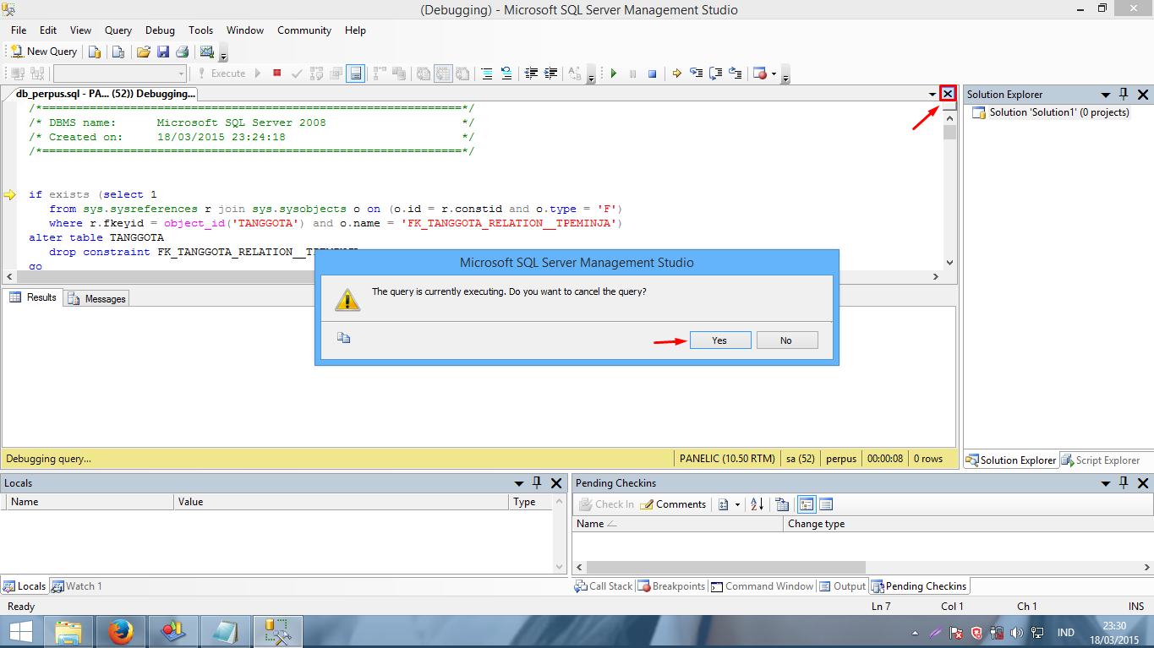Click the Save file icon

pyautogui.click(x=163, y=51)
